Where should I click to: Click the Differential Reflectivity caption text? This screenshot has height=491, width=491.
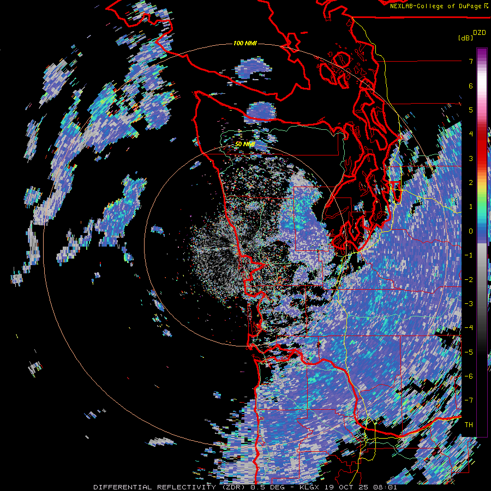tap(245, 487)
